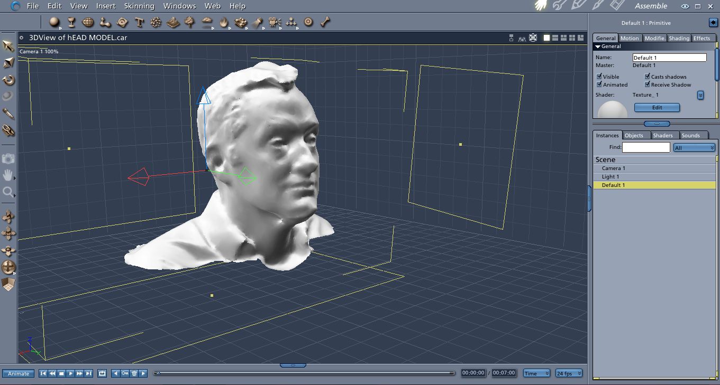Select the working box plane tool

pyautogui.click(x=8, y=284)
